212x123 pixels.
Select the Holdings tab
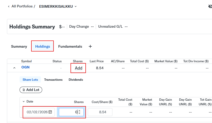click(x=43, y=46)
